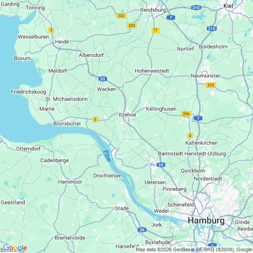This screenshot has height=253, width=253.
Task: Select the Itzehoe town label
Action: click(127, 115)
